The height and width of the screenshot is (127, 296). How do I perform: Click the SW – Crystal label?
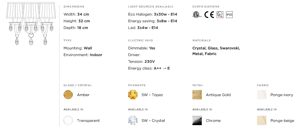153,121
